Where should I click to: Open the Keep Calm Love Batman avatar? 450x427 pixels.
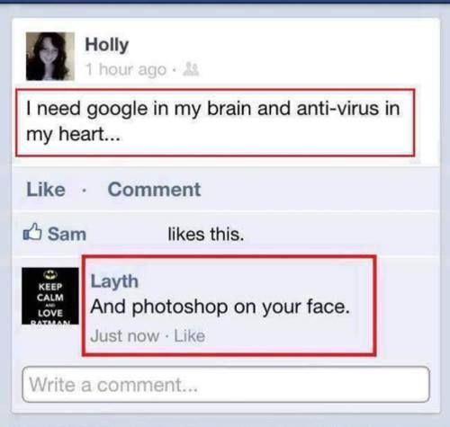[50, 296]
